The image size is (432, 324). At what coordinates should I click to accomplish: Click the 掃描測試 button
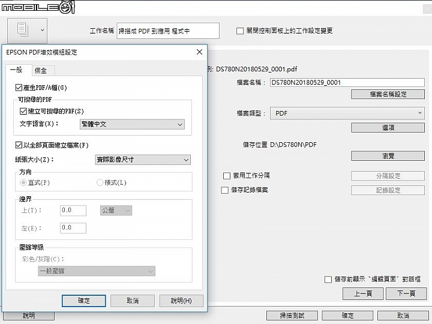[292, 316]
